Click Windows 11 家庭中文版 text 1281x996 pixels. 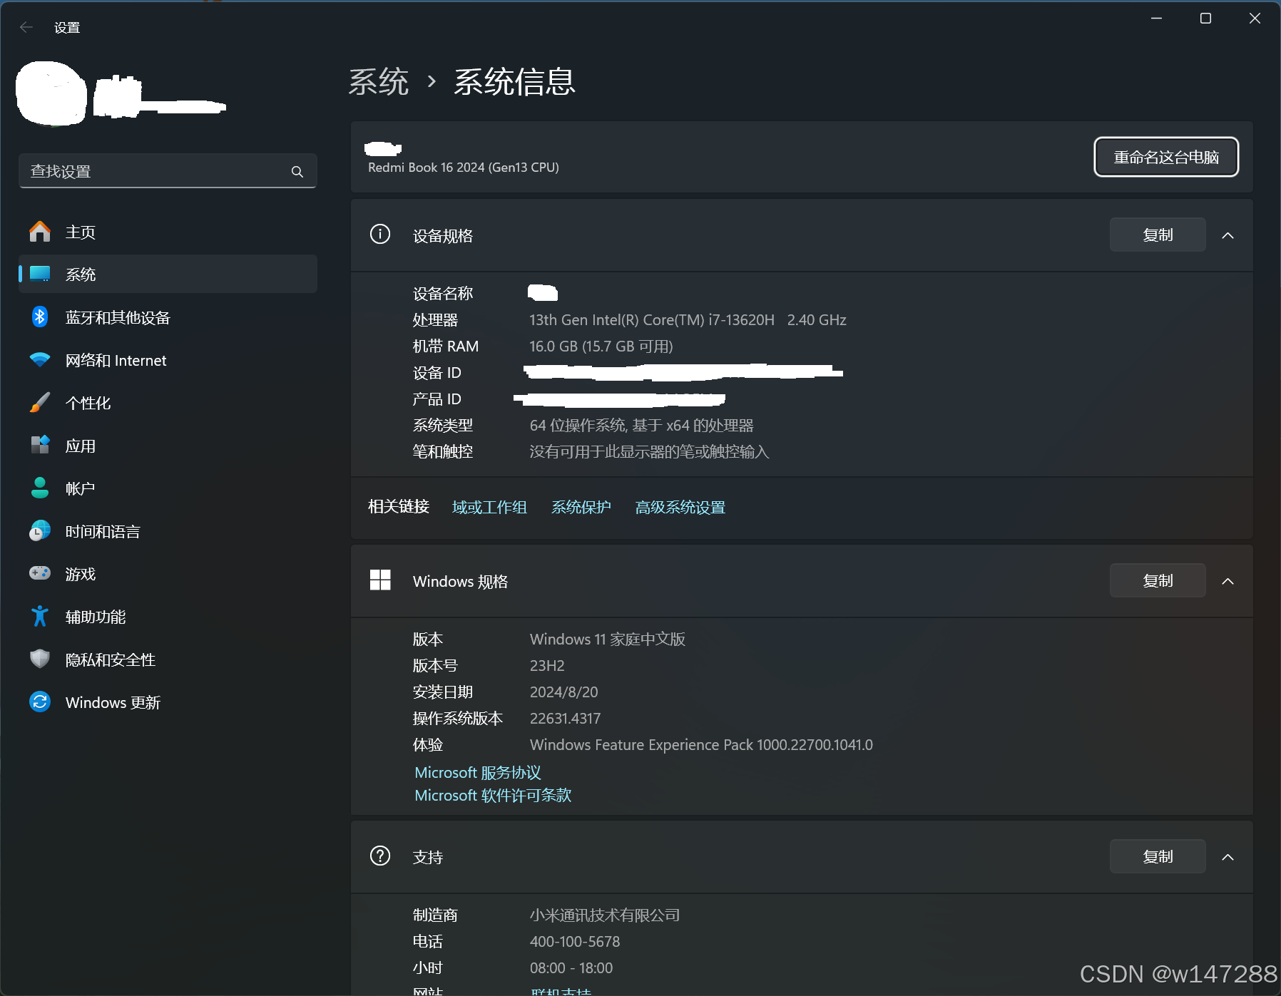pyautogui.click(x=608, y=640)
